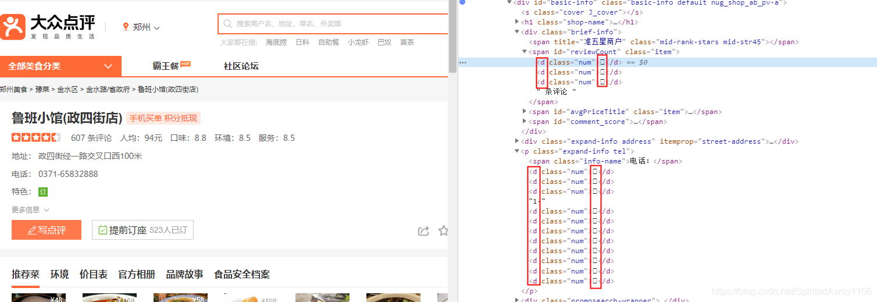Switch to the 环境 tab
The width and height of the screenshot is (877, 302).
pyautogui.click(x=59, y=274)
